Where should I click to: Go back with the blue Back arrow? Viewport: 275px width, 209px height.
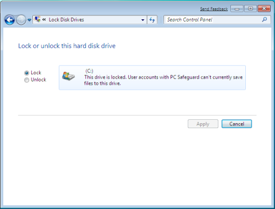tap(9, 20)
